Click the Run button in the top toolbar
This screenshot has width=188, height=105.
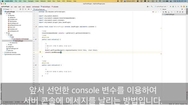(170, 6)
